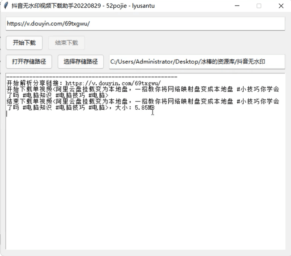Click the feather app icon in title bar
The image size is (291, 256).
[x=6, y=6]
